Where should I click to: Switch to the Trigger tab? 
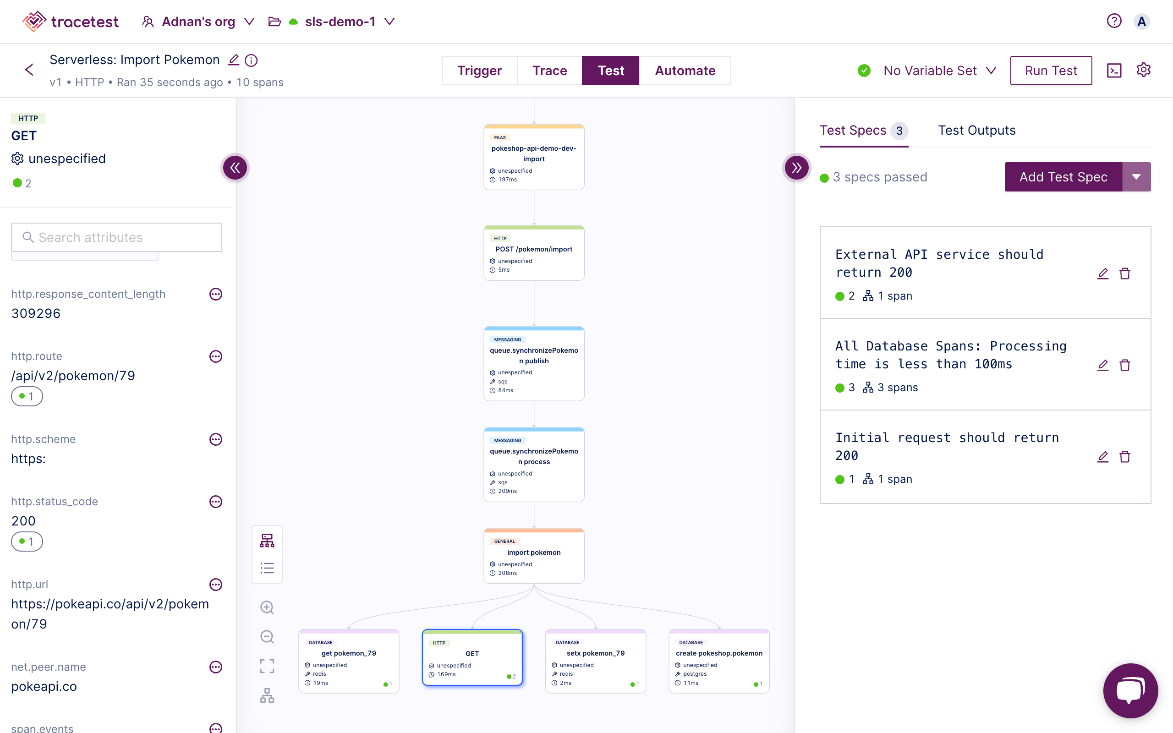coord(479,71)
